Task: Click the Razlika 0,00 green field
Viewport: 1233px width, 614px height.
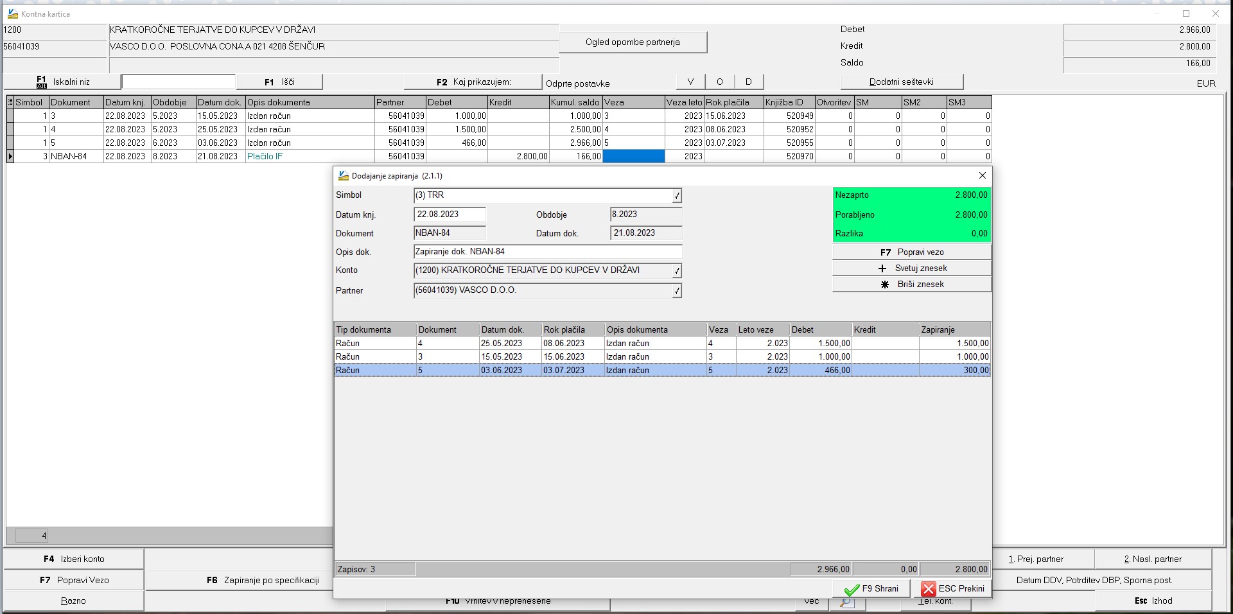Action: pyautogui.click(x=911, y=233)
